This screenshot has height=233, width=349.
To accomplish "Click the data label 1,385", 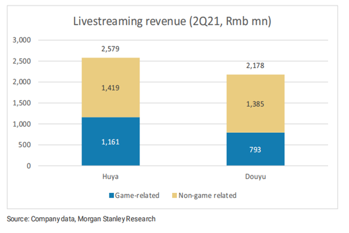I will tap(255, 104).
